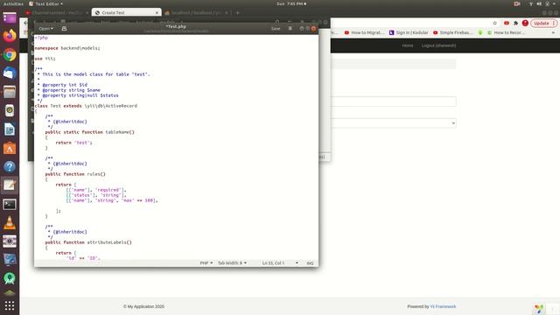This screenshot has height=315, width=560.
Task: Click the purple dock icon at top
Action: [x=10, y=17]
